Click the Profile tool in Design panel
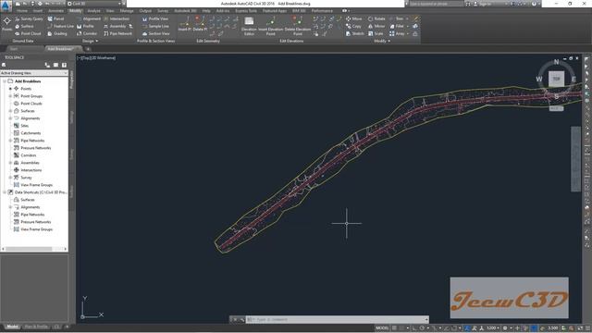The image size is (592, 333). (x=85, y=26)
